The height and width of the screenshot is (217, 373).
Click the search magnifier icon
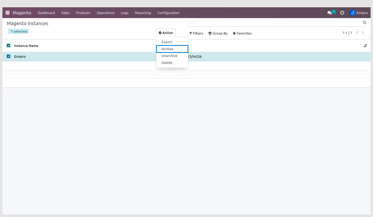tap(364, 23)
